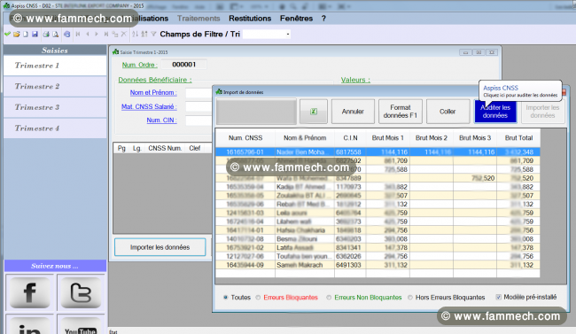Viewport: 576px width, 334px height.
Task: Click the blue globe toolbar icon
Action: (66, 35)
